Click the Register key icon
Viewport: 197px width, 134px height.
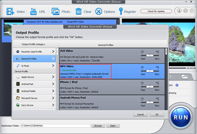click(x=121, y=11)
